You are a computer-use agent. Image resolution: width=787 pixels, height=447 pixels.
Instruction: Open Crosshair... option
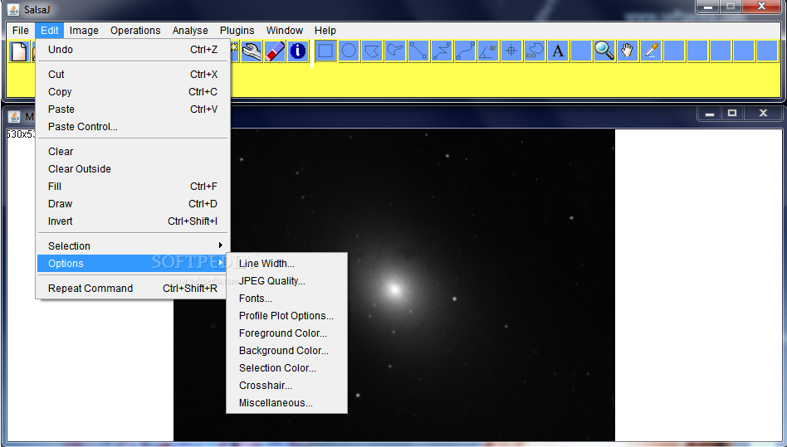pos(286,386)
